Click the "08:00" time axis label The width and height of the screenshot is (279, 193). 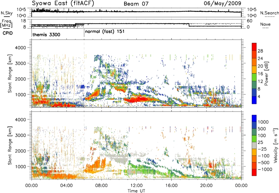pyautogui.click(x=101, y=186)
